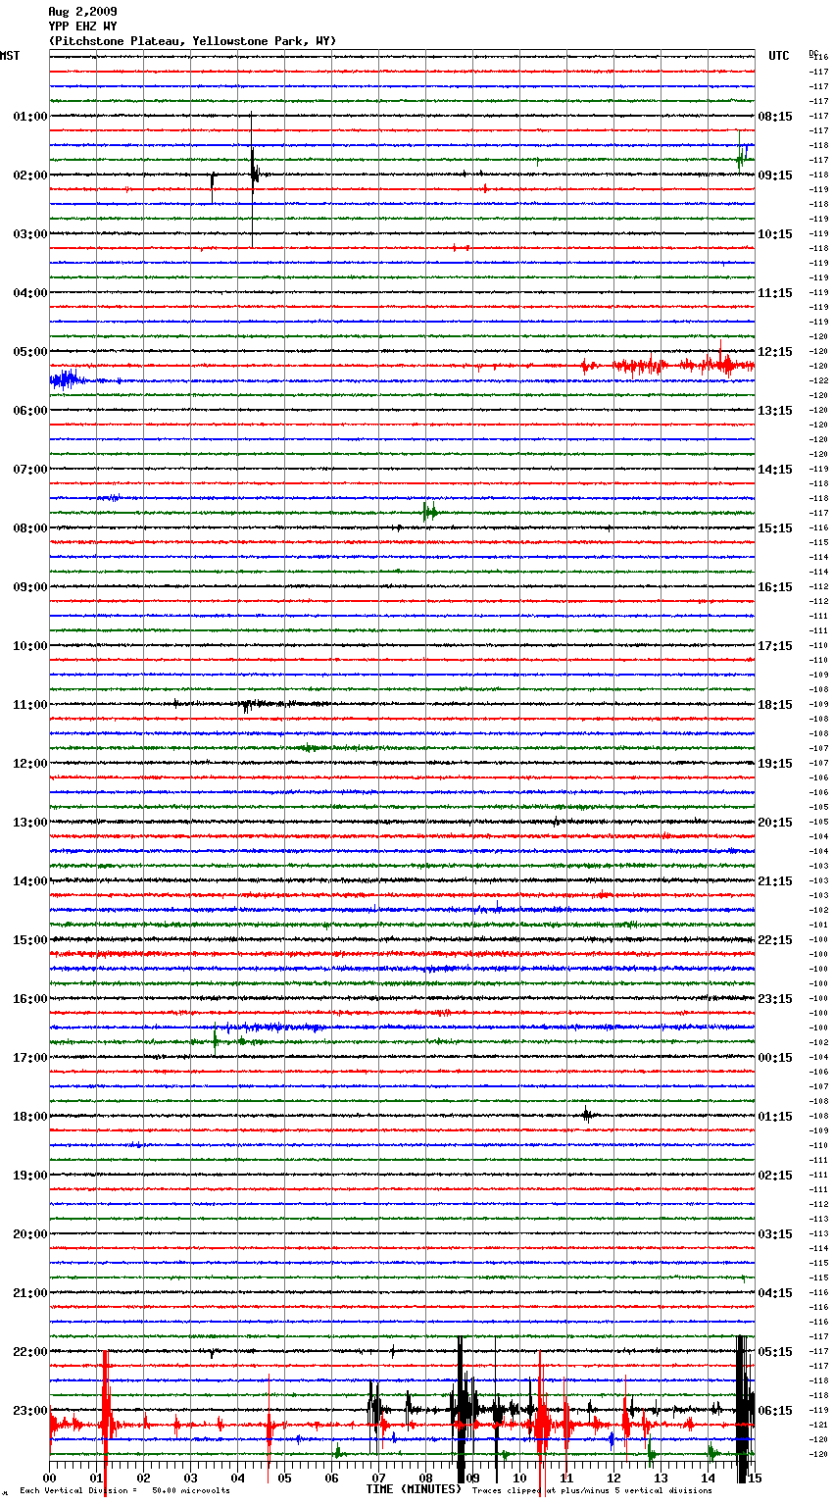Choose the 15:00 MST time label
This screenshot has width=833, height=1504.
click(x=30, y=940)
